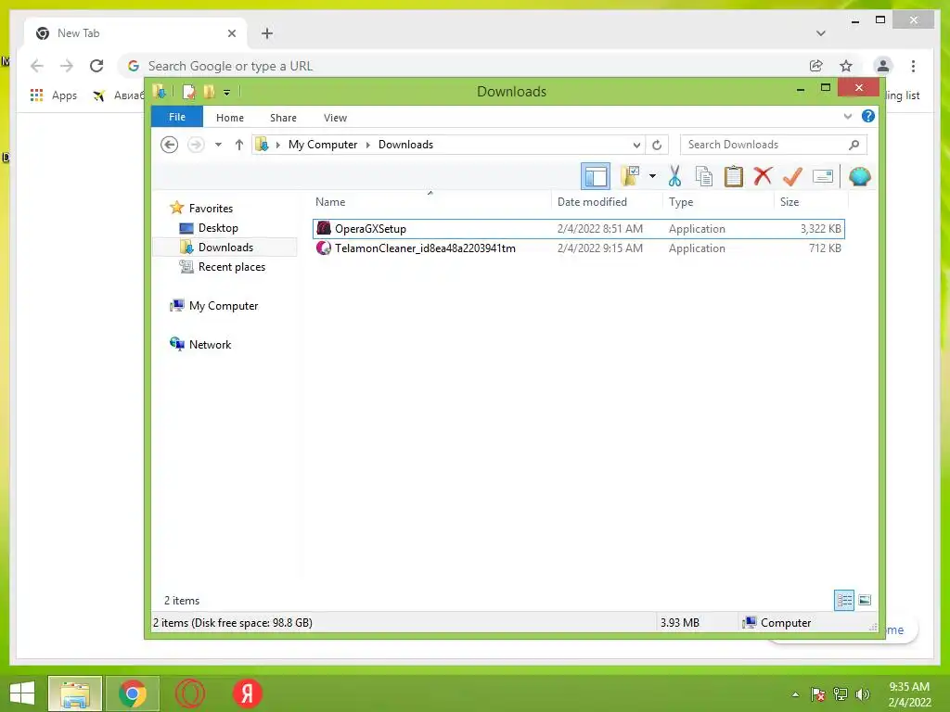The image size is (950, 712).
Task: Go up one folder level
Action: (x=238, y=145)
